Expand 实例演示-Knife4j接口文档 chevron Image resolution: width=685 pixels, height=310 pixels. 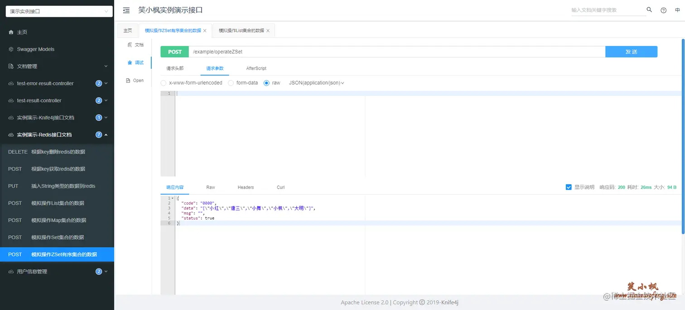(x=106, y=118)
